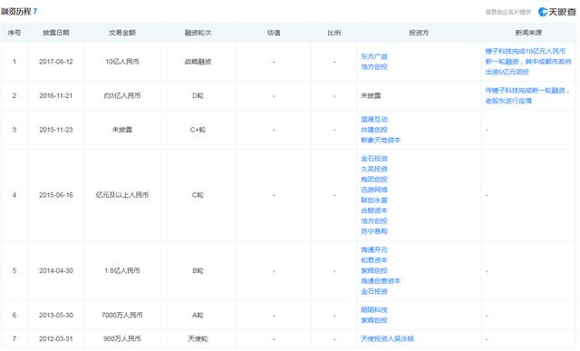The height and width of the screenshot is (351, 580).
Task: Select the round cell A轮
Action: coord(198,315)
